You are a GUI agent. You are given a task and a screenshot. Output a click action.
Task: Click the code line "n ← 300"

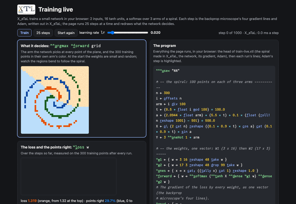pyautogui.click(x=163, y=93)
